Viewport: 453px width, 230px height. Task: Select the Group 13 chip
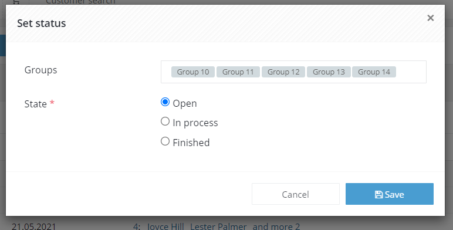pos(329,72)
